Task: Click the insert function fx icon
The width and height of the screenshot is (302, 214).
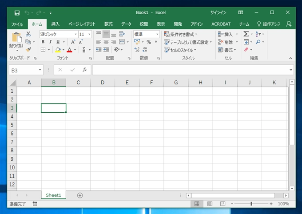Action: [x=84, y=70]
